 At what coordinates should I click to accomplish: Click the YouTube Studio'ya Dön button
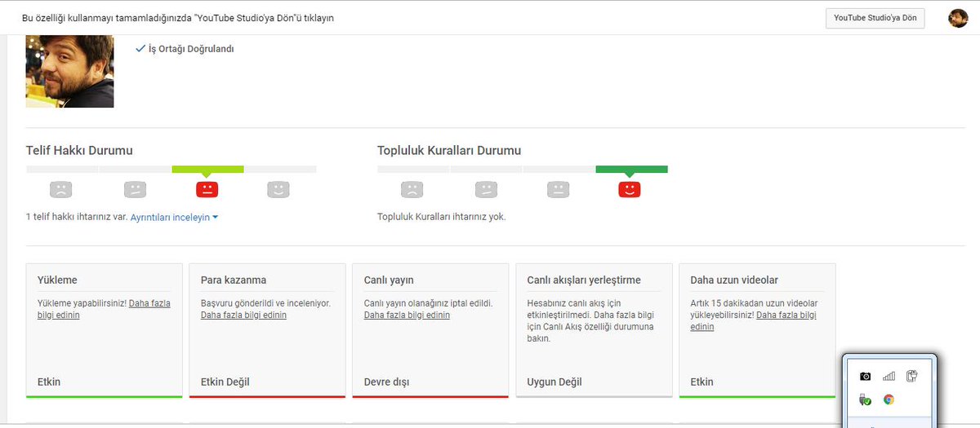pos(875,18)
